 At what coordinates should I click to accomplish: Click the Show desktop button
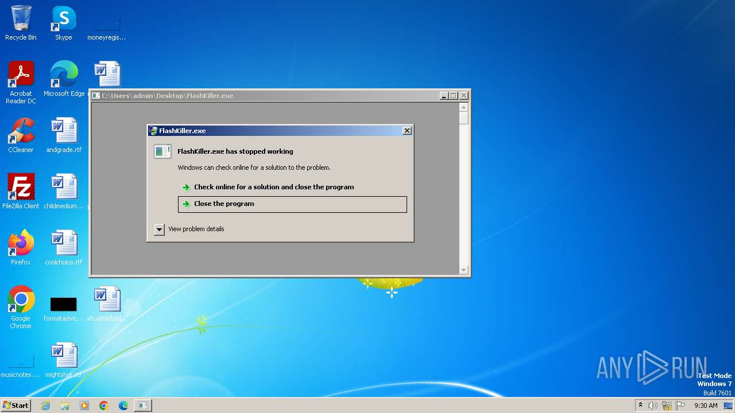coord(729,406)
